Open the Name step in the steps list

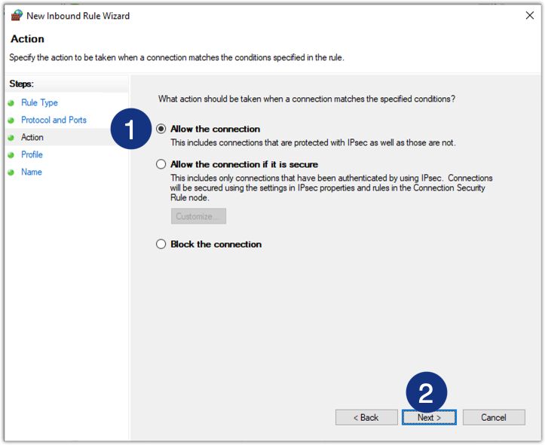pos(31,172)
